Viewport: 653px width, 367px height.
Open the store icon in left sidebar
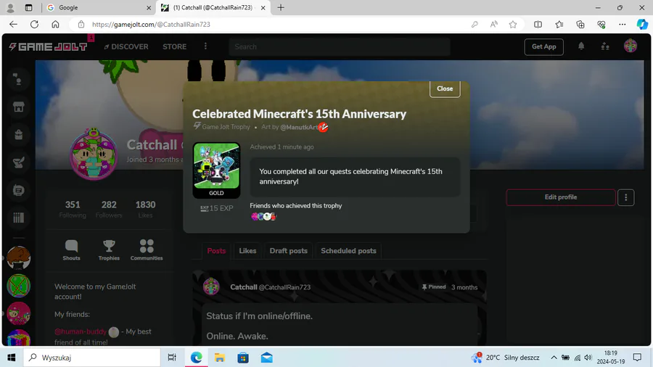[18, 107]
